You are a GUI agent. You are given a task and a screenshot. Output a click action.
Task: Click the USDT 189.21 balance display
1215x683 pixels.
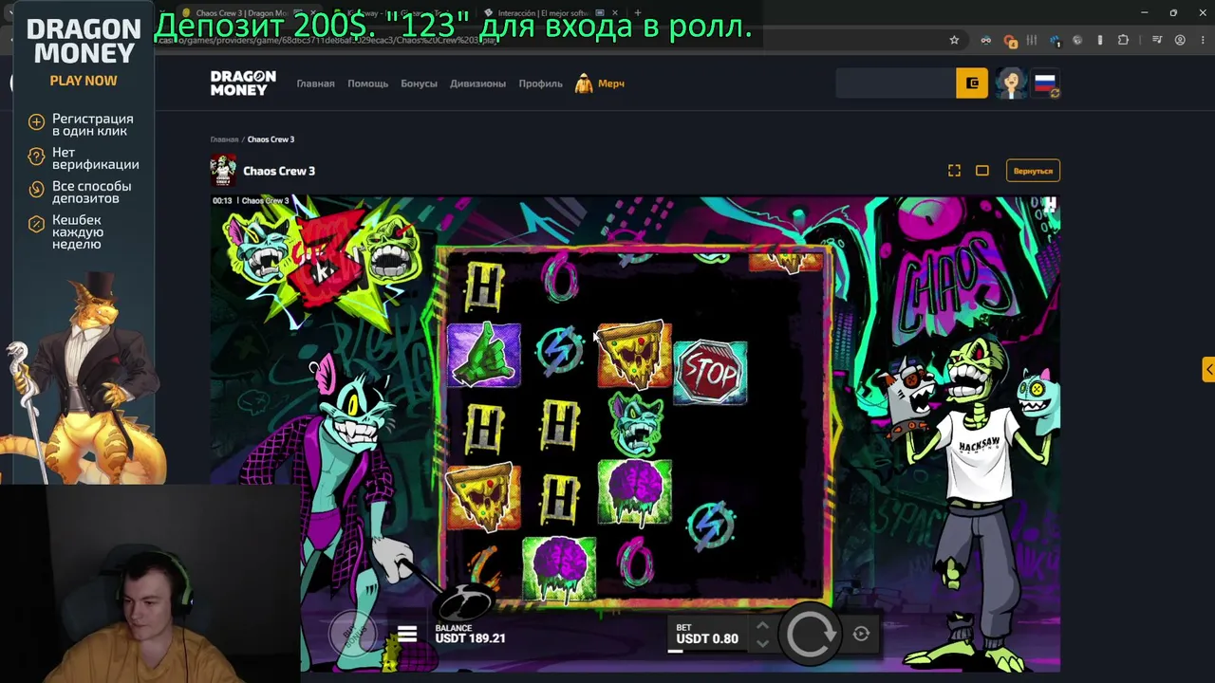click(470, 638)
